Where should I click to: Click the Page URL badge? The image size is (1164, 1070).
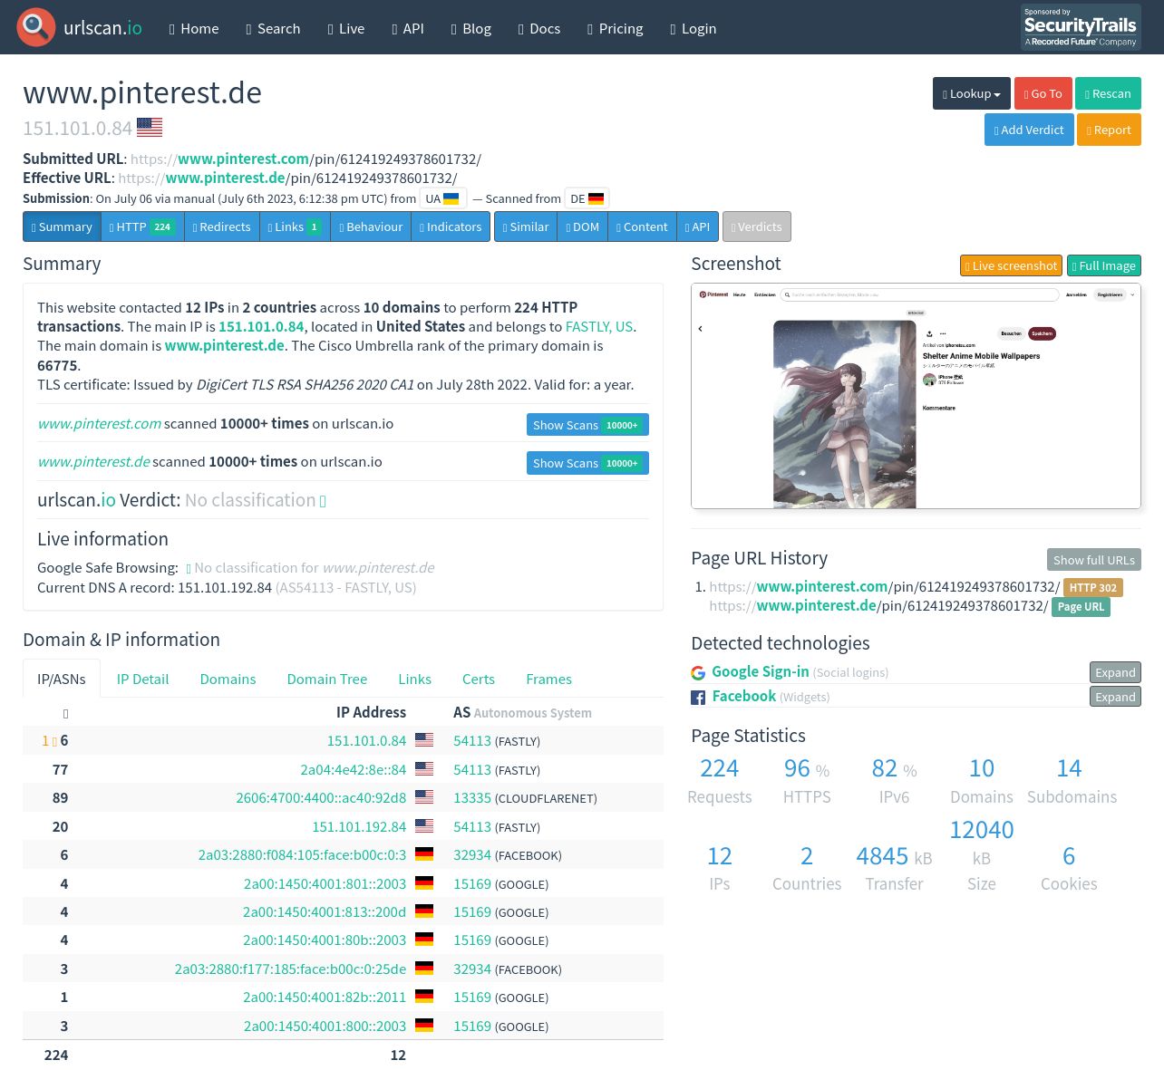(1081, 606)
